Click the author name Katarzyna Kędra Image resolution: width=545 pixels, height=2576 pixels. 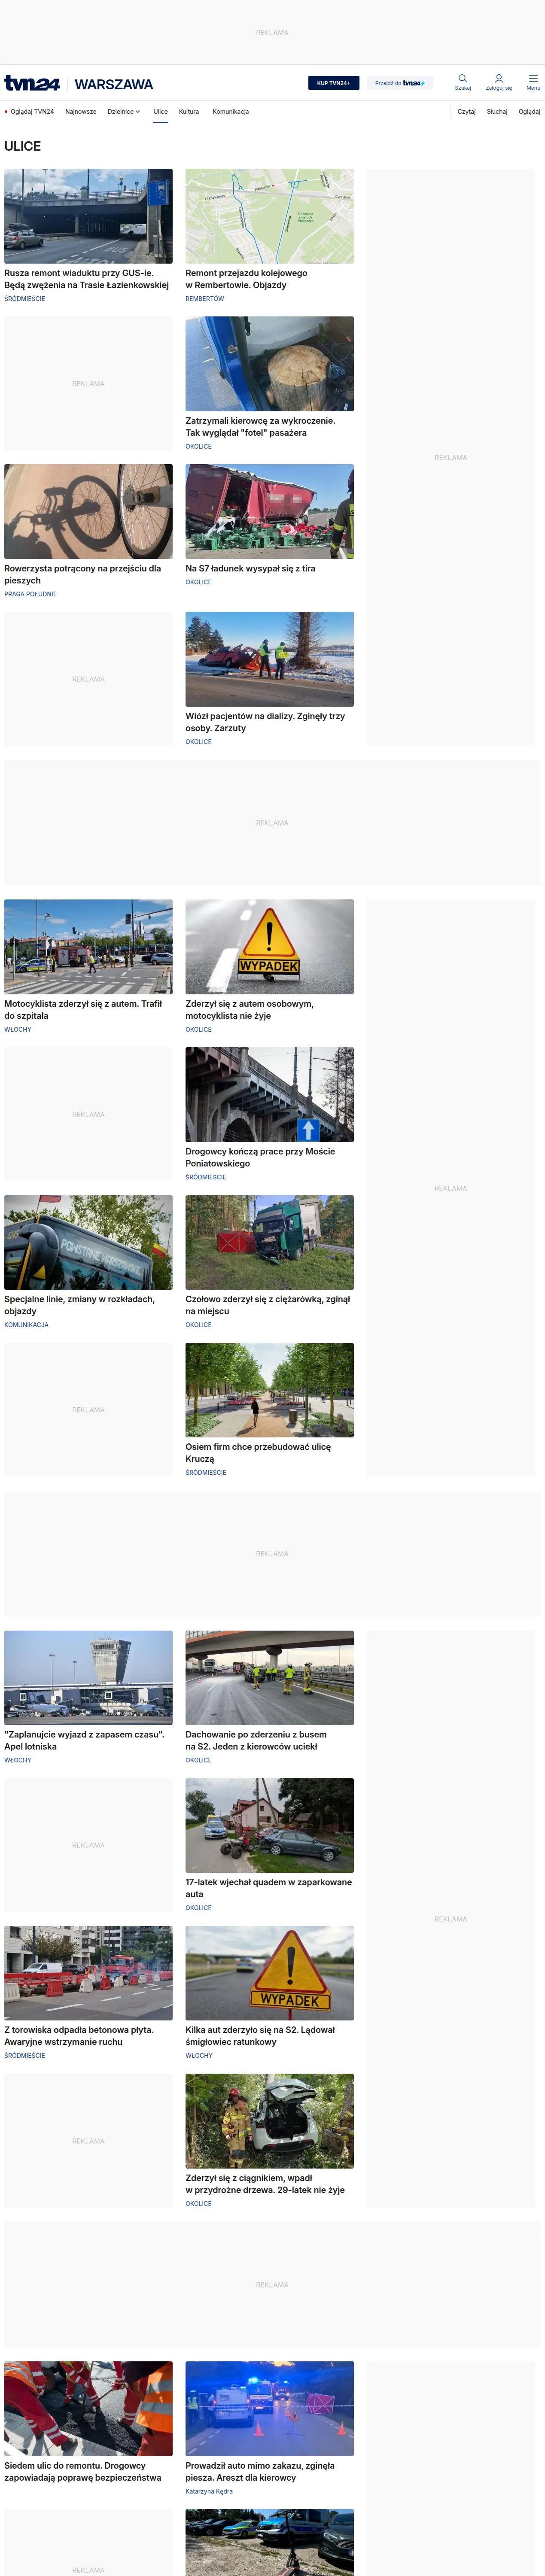click(209, 2491)
